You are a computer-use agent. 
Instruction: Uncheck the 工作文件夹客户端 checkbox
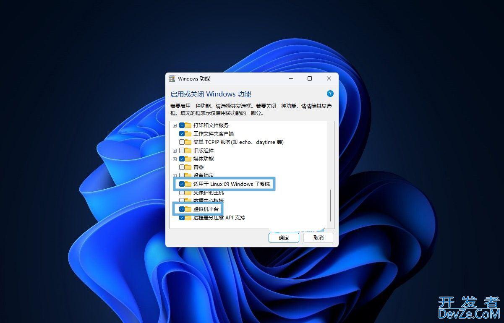coord(182,133)
